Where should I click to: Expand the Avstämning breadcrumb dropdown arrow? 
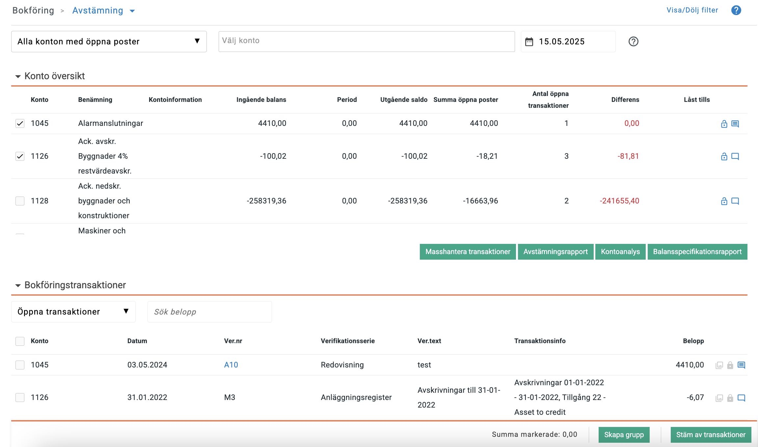click(x=132, y=11)
